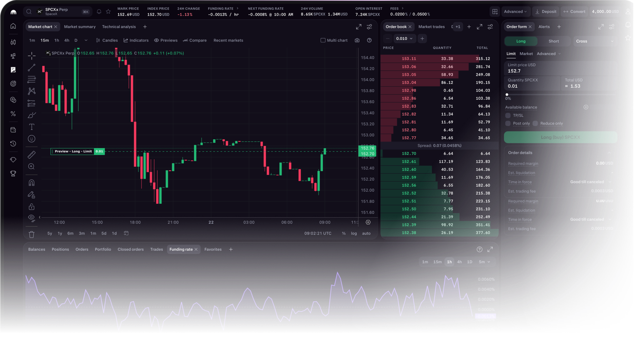
Task: Enable the Multi chart checkbox
Action: pyautogui.click(x=323, y=40)
